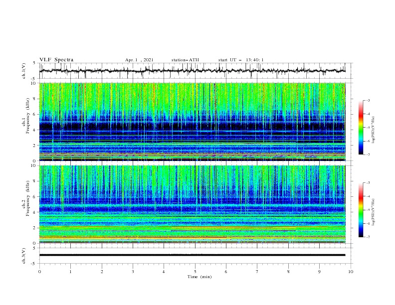Click the ch.1 voltage waveform trace
Image resolution: width=395 pixels, height=305 pixels.
pyautogui.click(x=192, y=71)
